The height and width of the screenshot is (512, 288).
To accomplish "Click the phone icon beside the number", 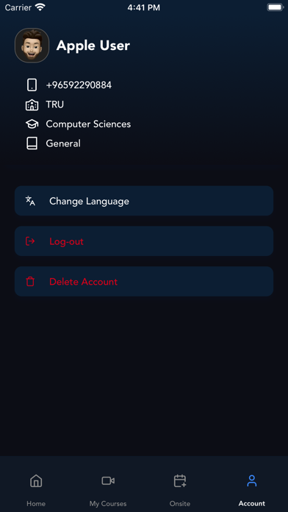I will pyautogui.click(x=32, y=85).
